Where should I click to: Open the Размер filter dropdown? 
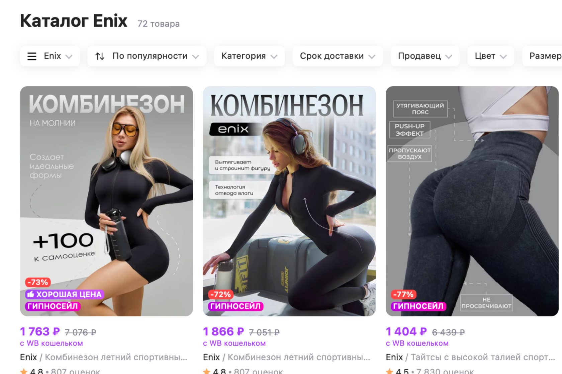click(543, 56)
